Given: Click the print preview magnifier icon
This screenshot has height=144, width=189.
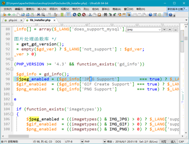Looking at the screenshot, I should click(x=43, y=15).
